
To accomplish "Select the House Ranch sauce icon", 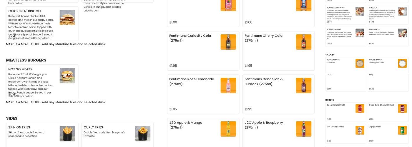I will click(402, 63).
